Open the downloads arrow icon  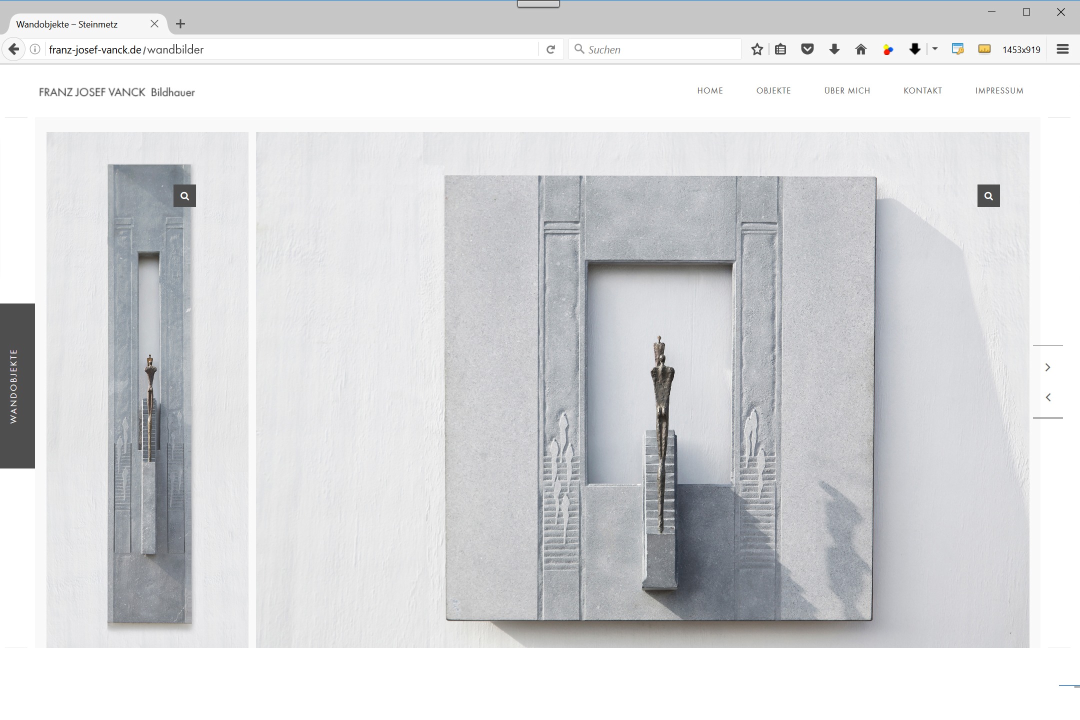[x=834, y=49]
